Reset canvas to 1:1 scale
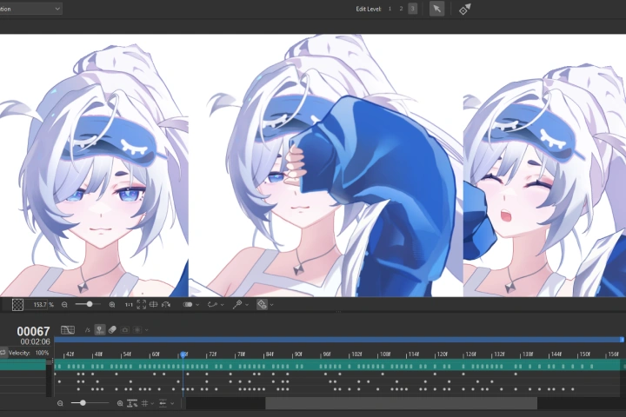The height and width of the screenshot is (417, 626). [x=129, y=304]
